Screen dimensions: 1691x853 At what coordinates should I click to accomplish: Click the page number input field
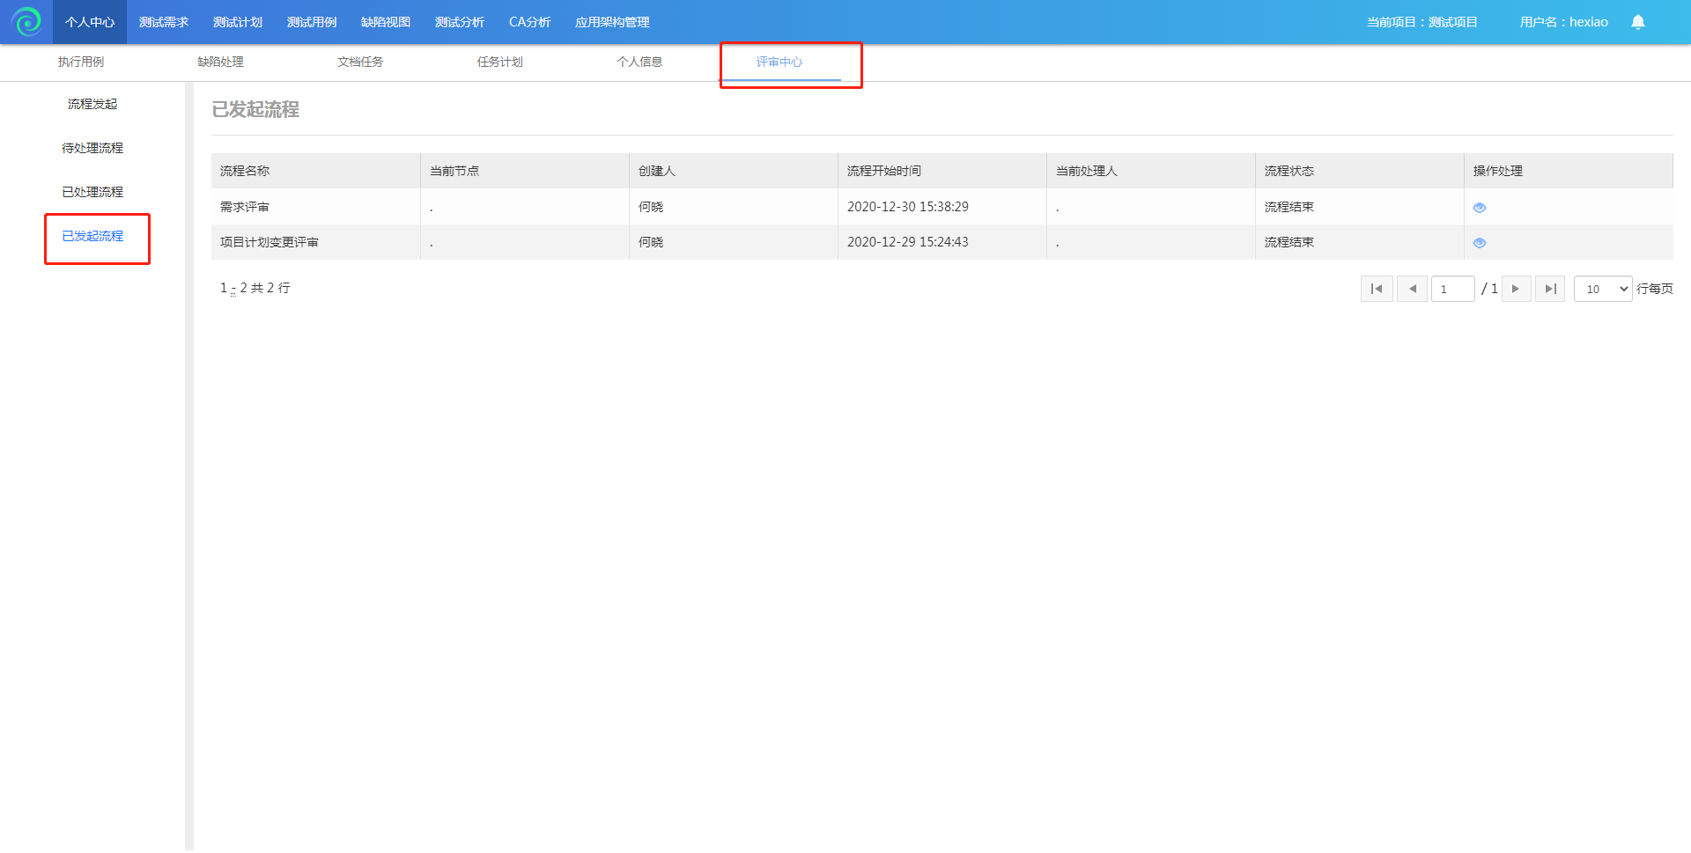1451,289
